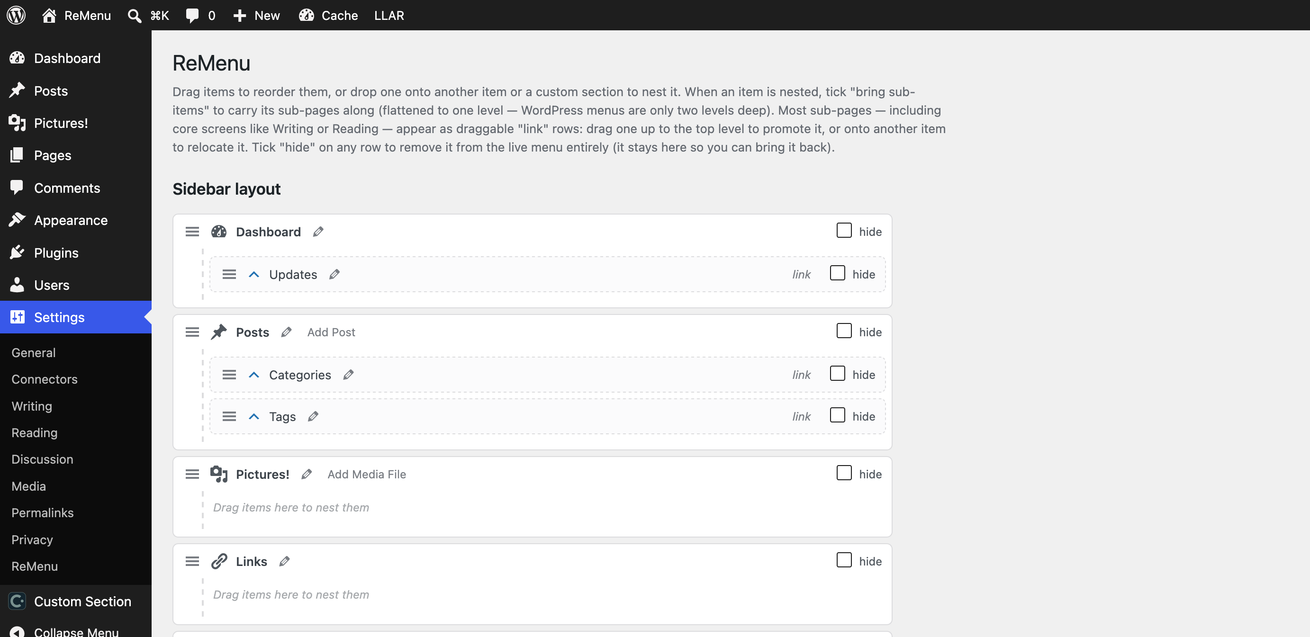Image resolution: width=1310 pixels, height=637 pixels.
Task: Open the Connectors settings link
Action: (x=45, y=379)
